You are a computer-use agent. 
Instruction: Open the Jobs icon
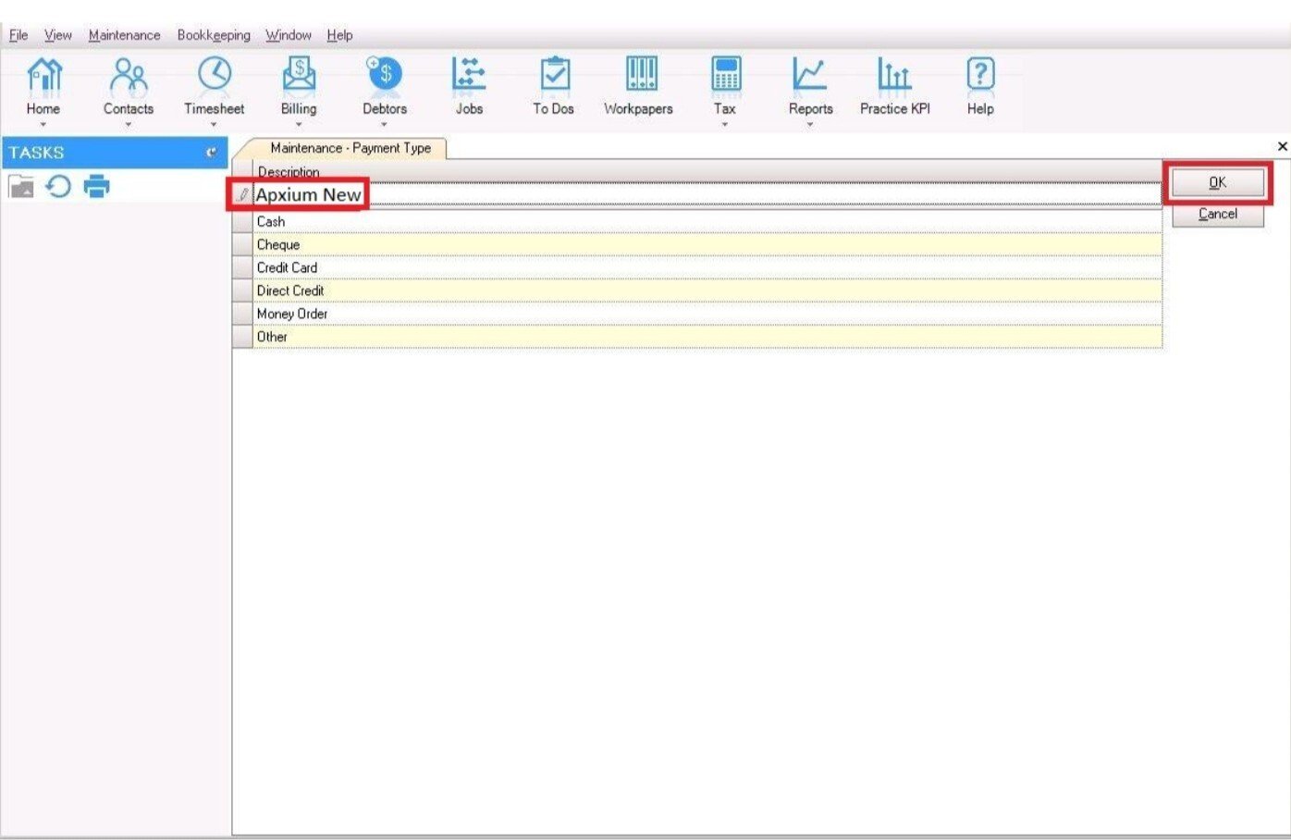coord(469,75)
